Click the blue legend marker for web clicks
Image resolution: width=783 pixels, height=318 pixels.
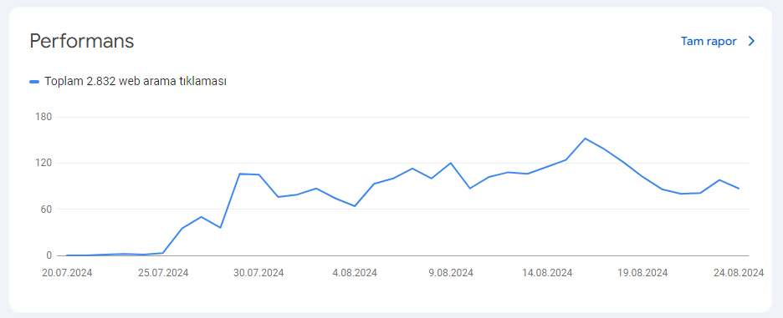point(34,81)
